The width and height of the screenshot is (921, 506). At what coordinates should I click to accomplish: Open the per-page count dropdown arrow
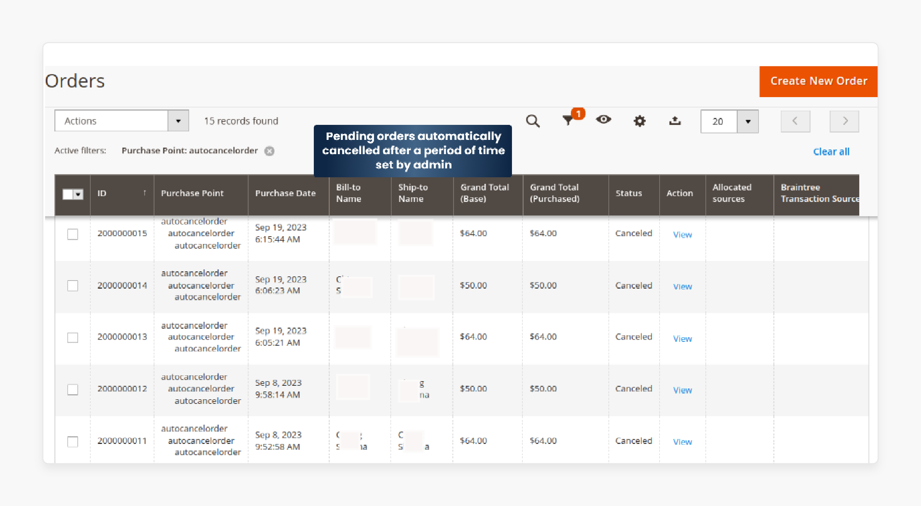(x=748, y=121)
